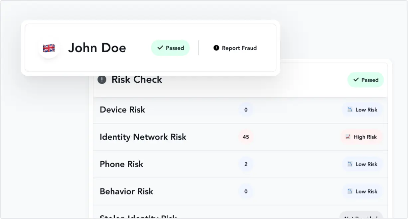Click the checkmark in John Doe's Passed badge
The width and height of the screenshot is (408, 219).
click(x=160, y=48)
